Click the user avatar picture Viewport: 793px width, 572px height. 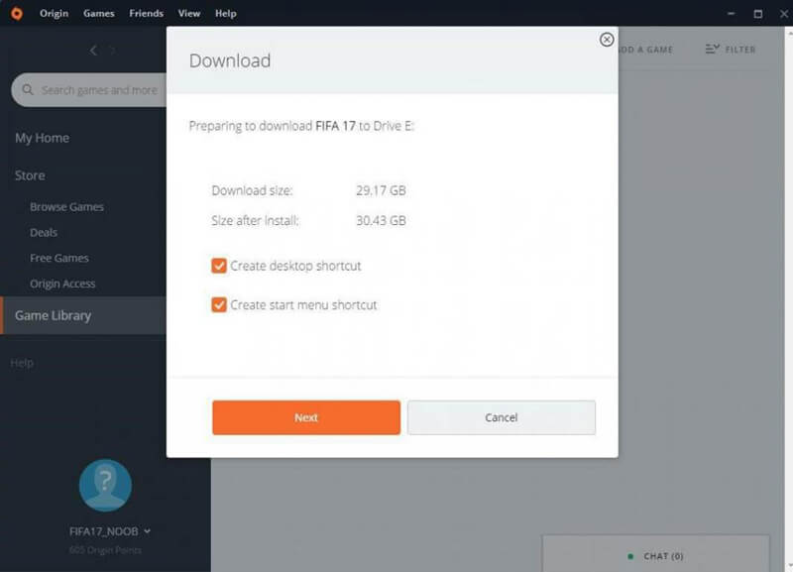(105, 485)
